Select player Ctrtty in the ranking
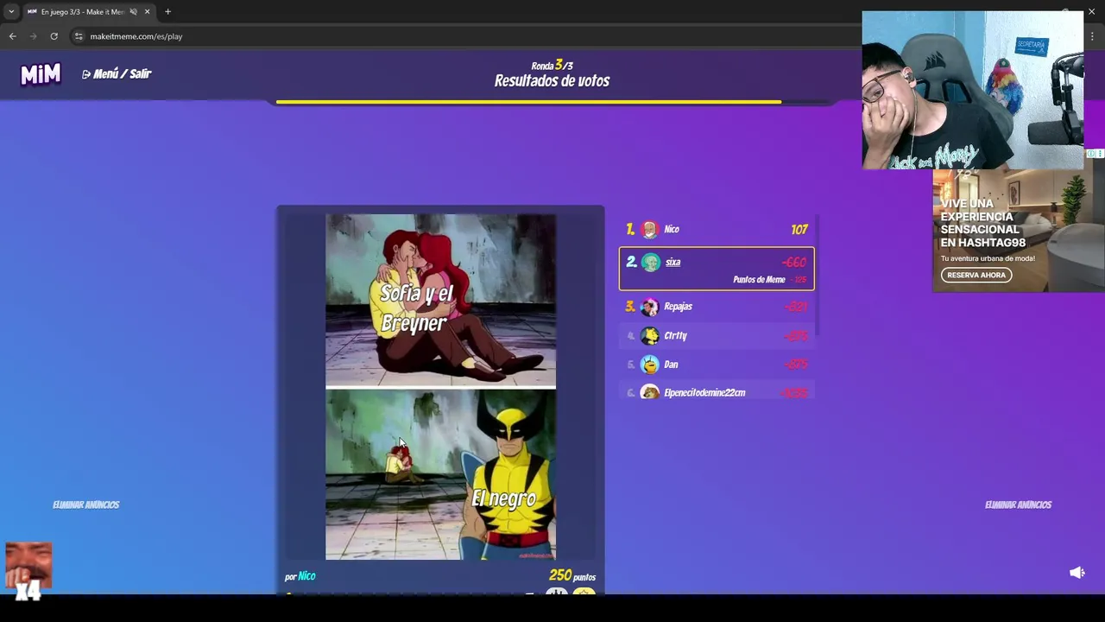The image size is (1105, 622). click(x=717, y=335)
